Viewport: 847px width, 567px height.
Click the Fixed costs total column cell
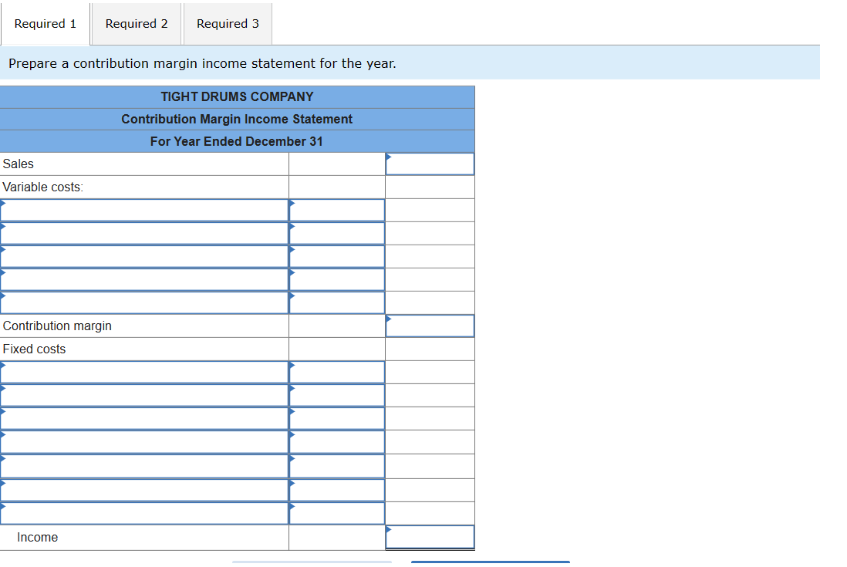pos(430,349)
